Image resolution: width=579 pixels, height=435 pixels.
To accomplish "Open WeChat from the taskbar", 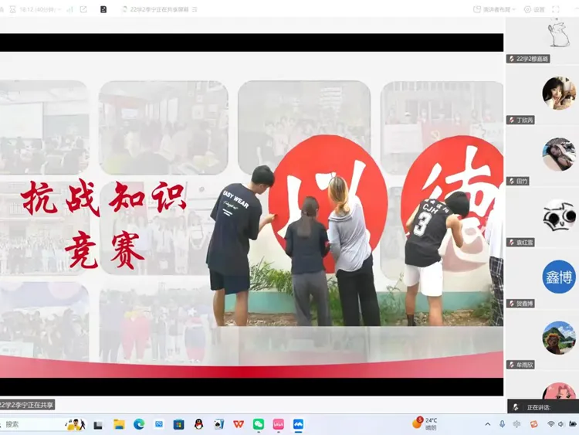I will [x=259, y=424].
